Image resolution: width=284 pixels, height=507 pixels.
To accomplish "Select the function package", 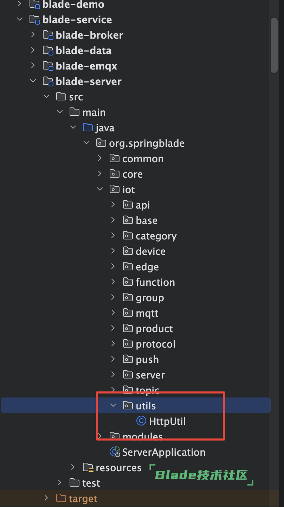I will point(155,282).
